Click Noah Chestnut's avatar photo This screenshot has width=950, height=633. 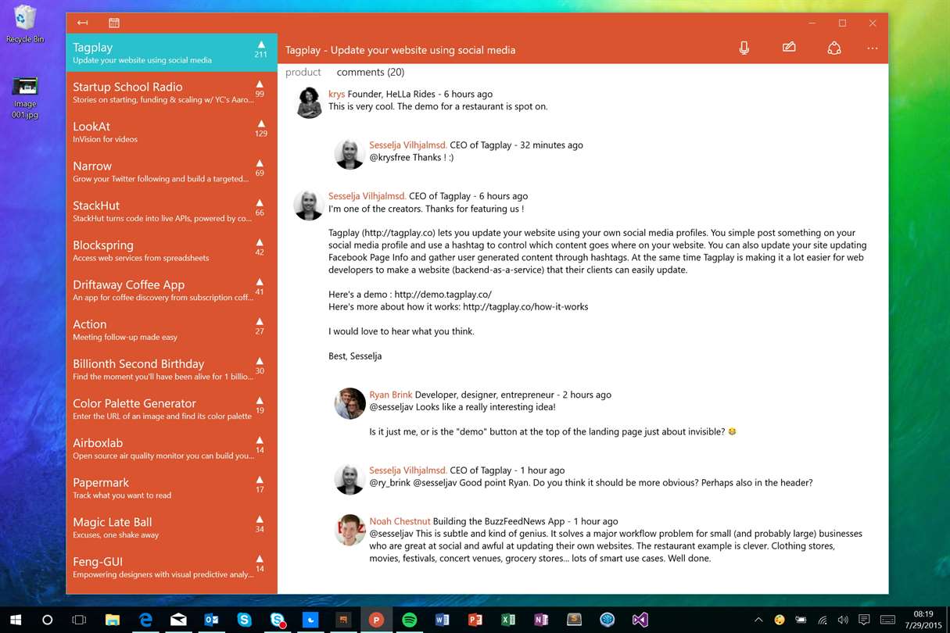click(350, 530)
